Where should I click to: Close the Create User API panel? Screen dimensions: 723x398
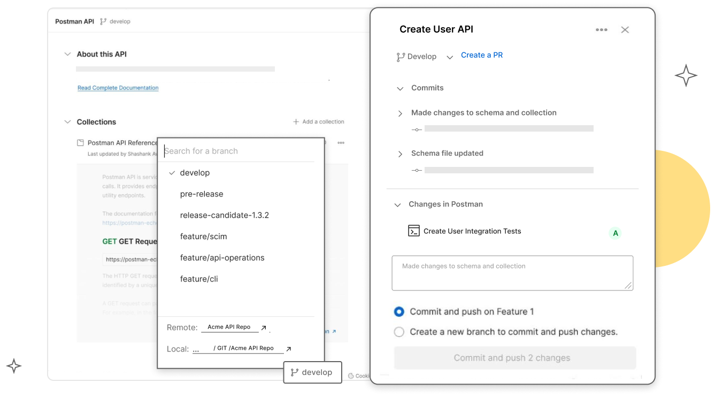(x=625, y=30)
